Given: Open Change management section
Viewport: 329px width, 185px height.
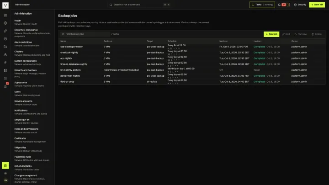Looking at the screenshot, I should point(32,179).
